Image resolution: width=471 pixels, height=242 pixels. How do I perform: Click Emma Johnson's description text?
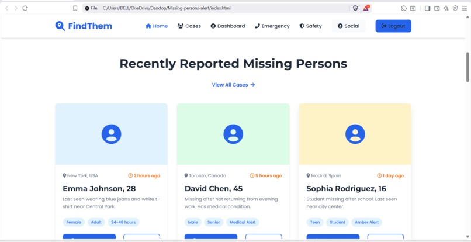click(x=112, y=203)
